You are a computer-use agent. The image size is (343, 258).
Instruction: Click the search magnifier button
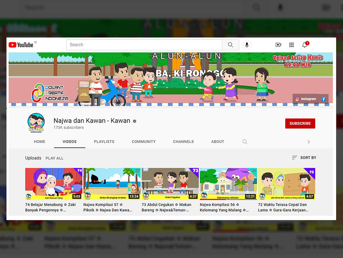point(230,45)
